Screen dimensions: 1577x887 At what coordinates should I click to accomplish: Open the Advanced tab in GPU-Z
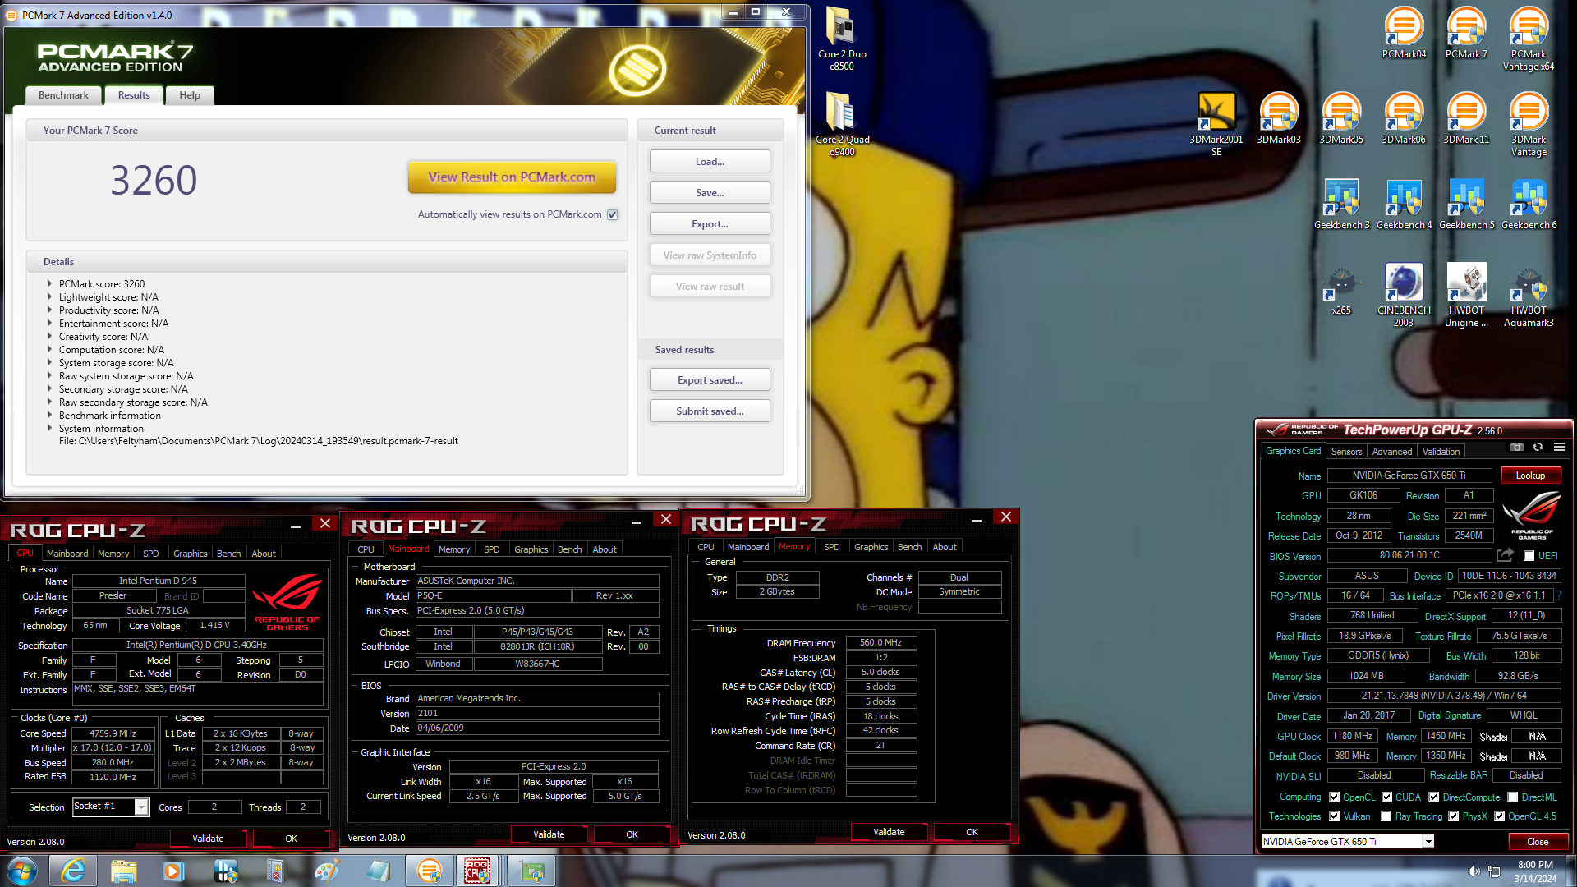[x=1391, y=452]
